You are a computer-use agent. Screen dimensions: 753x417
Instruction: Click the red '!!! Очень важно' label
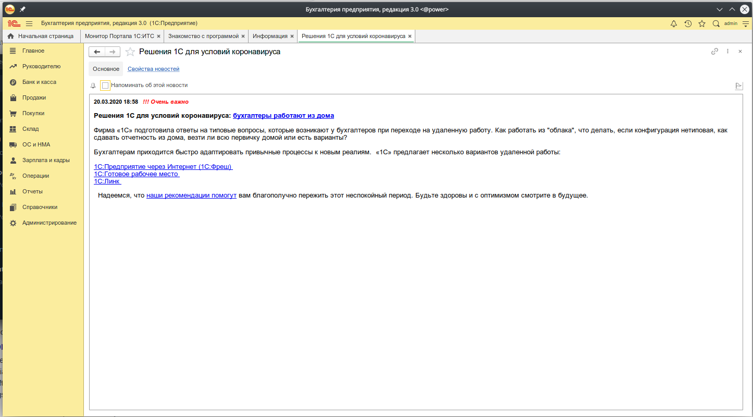point(166,102)
